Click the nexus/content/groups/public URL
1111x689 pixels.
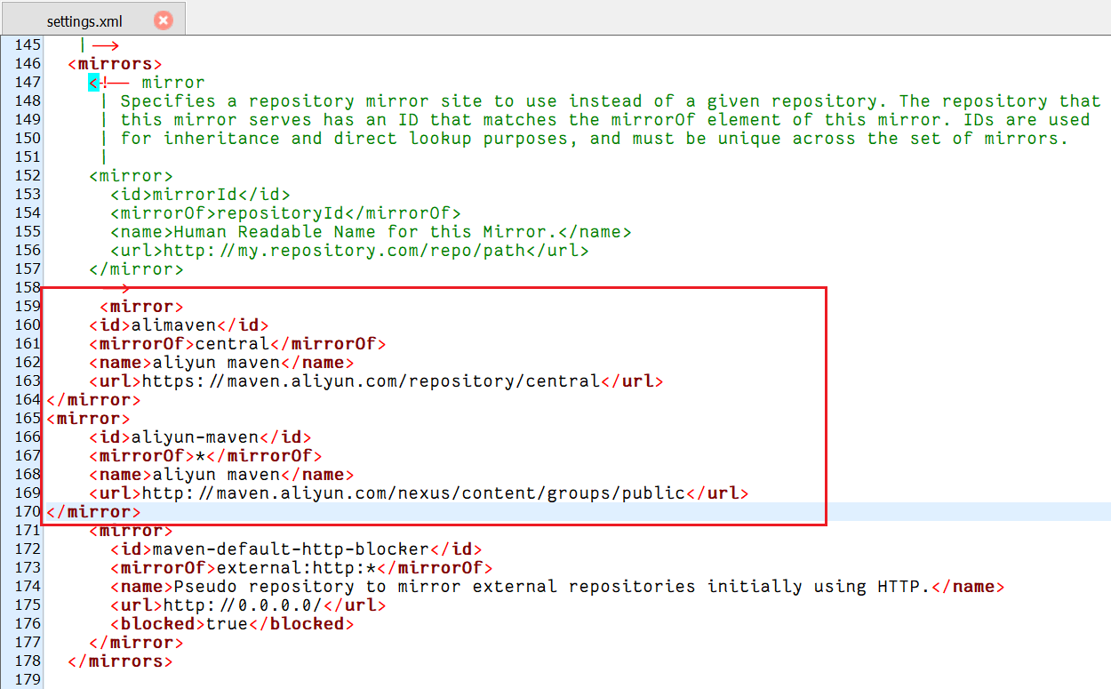click(413, 493)
